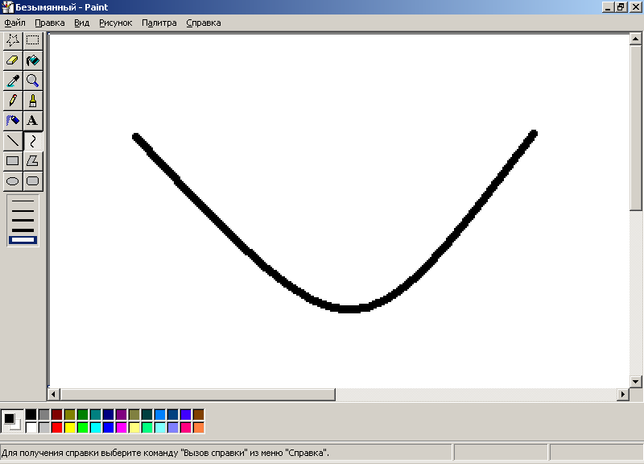Image resolution: width=644 pixels, height=464 pixels.
Task: Select the Rounded Rectangle tool
Action: (33, 181)
